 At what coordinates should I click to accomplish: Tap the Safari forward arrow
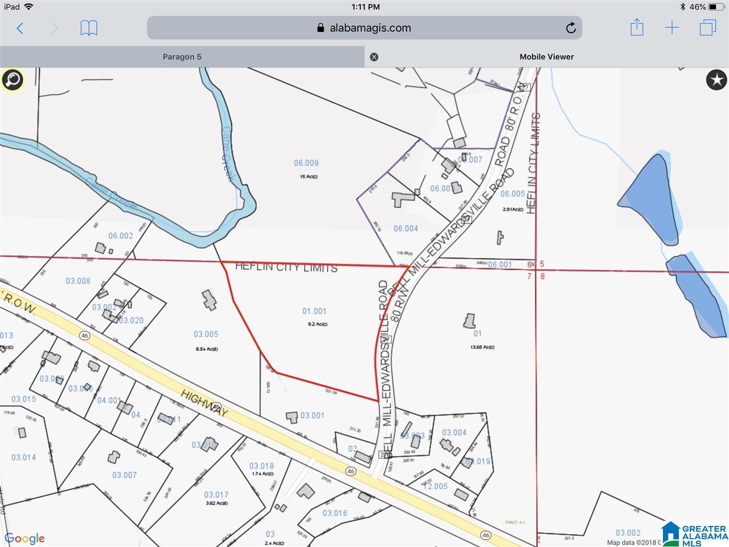[x=55, y=28]
